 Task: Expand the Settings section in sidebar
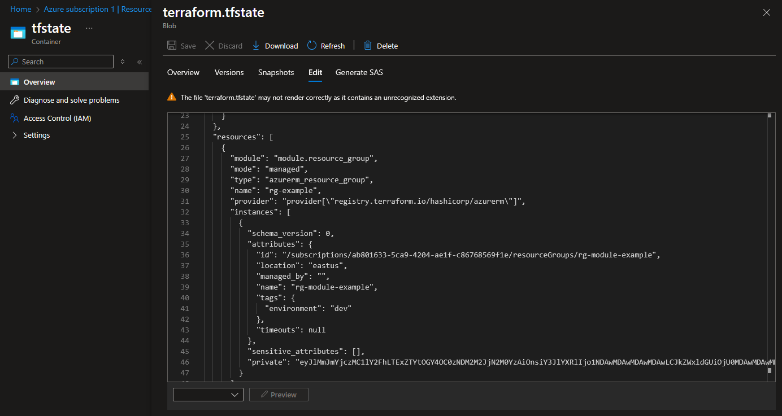coord(15,135)
